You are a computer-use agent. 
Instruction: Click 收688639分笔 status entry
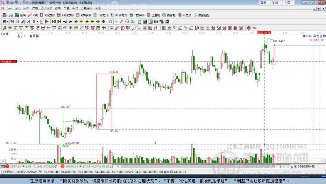303,166
